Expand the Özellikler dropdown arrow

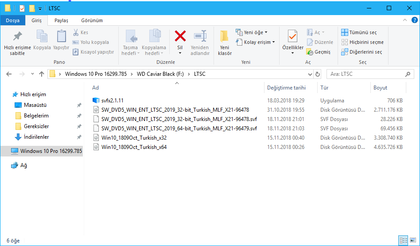pyautogui.click(x=292, y=53)
